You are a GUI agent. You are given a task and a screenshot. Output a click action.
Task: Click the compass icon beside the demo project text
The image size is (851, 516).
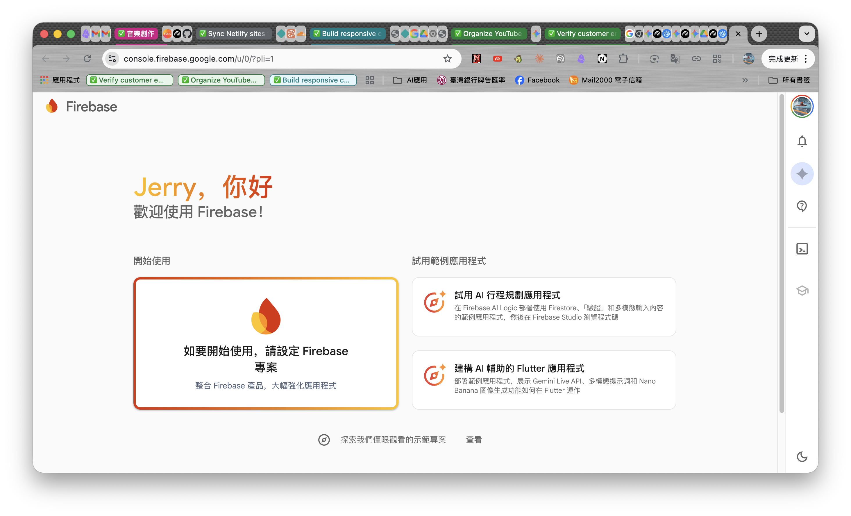click(323, 440)
